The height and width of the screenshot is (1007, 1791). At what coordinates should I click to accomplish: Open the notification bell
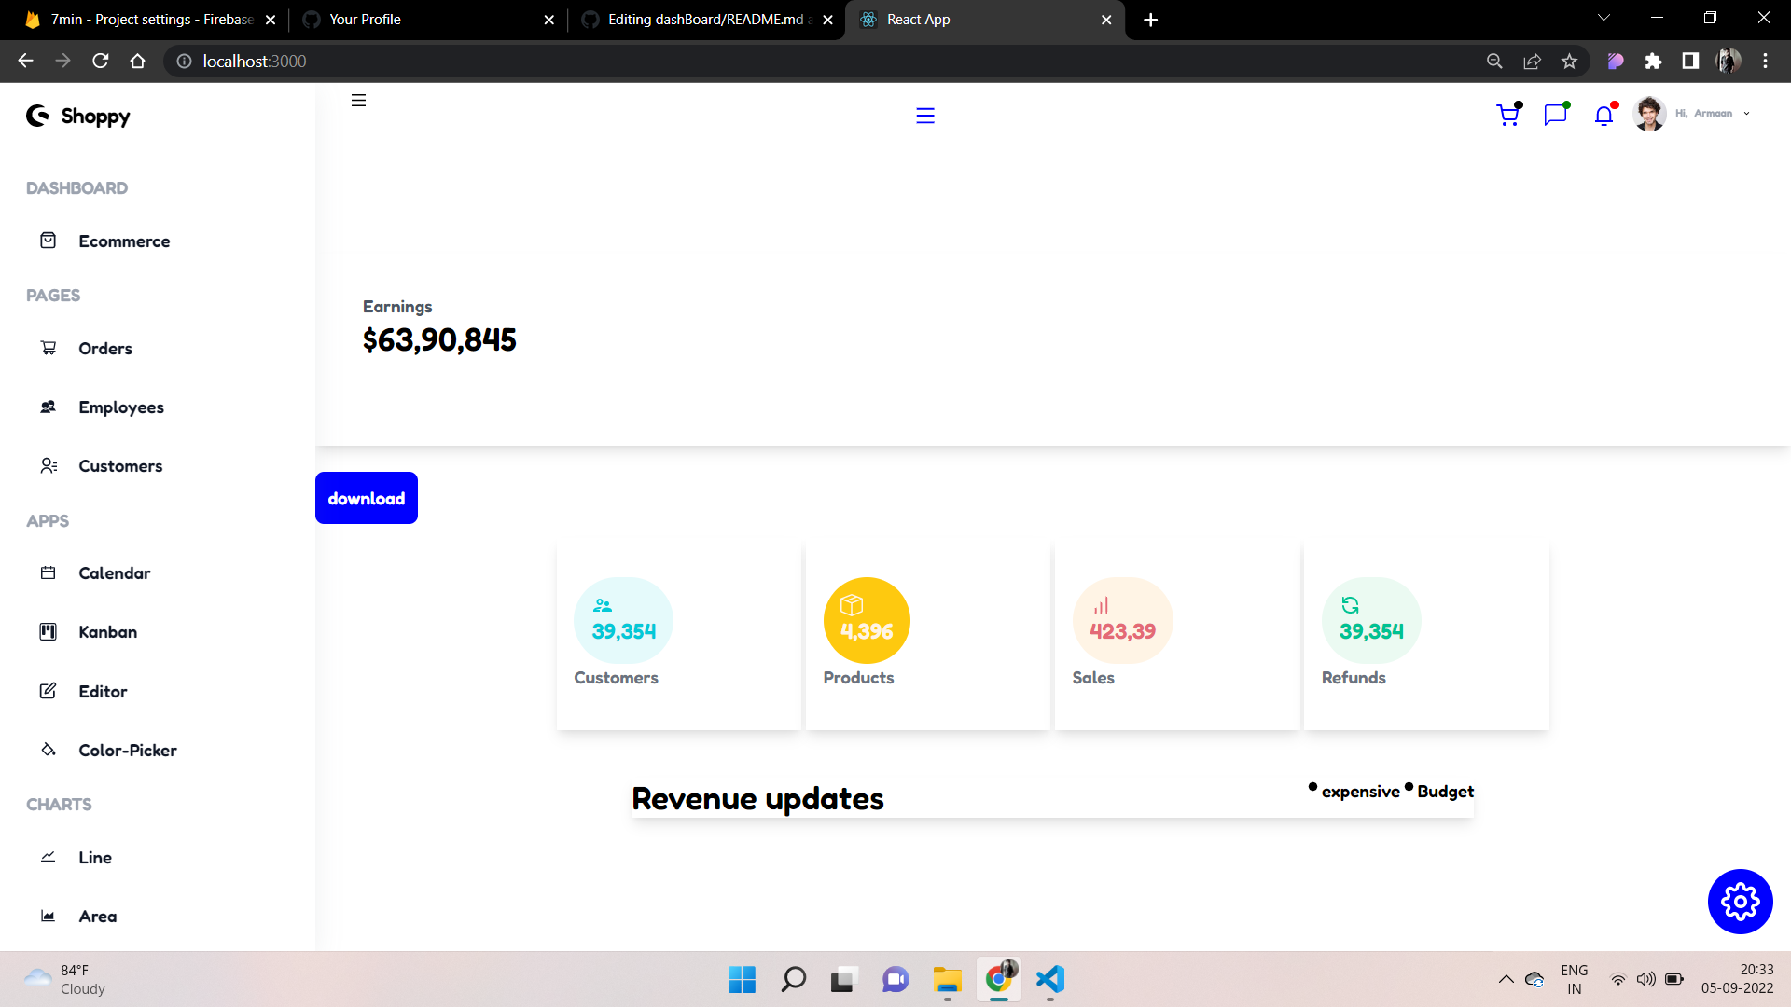coord(1604,116)
